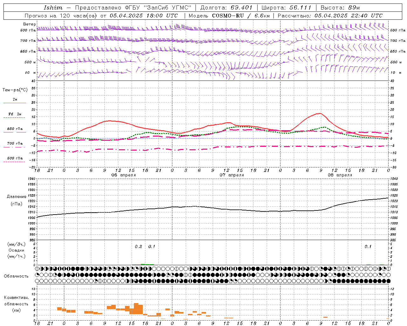Click the 08 апреля date marker
The width and height of the screenshot is (407, 326).
coord(340,175)
